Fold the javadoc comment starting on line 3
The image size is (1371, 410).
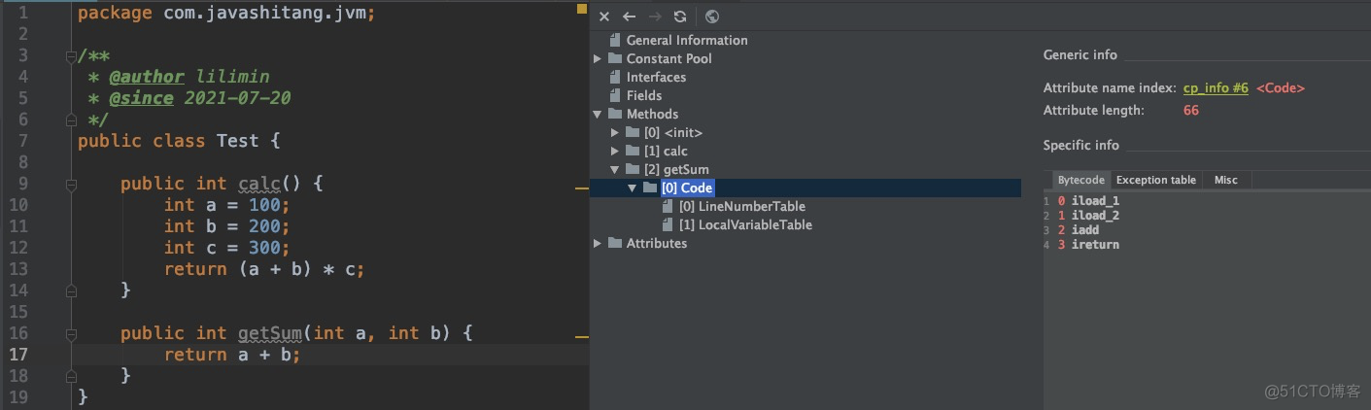70,56
